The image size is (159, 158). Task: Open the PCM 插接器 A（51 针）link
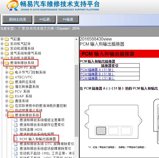point(97,70)
